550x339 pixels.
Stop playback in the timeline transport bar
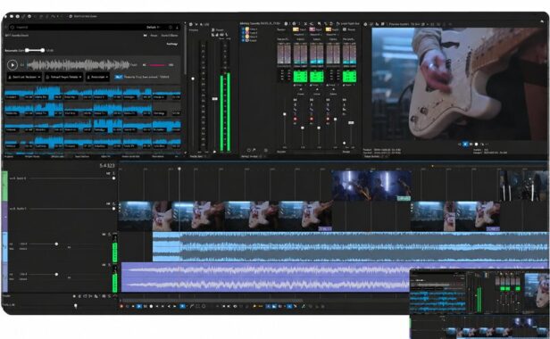click(151, 306)
